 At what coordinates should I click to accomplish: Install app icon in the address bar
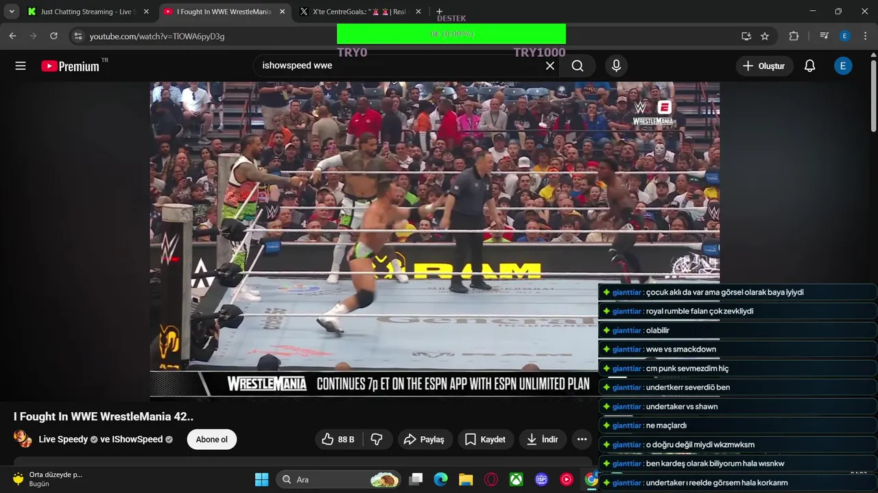(x=746, y=36)
